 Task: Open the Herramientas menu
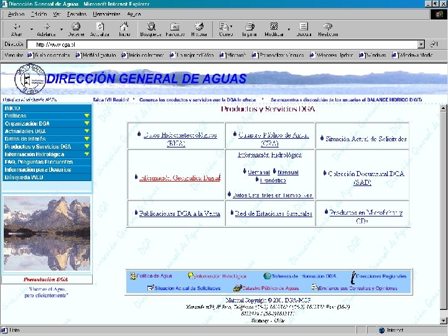tap(106, 14)
